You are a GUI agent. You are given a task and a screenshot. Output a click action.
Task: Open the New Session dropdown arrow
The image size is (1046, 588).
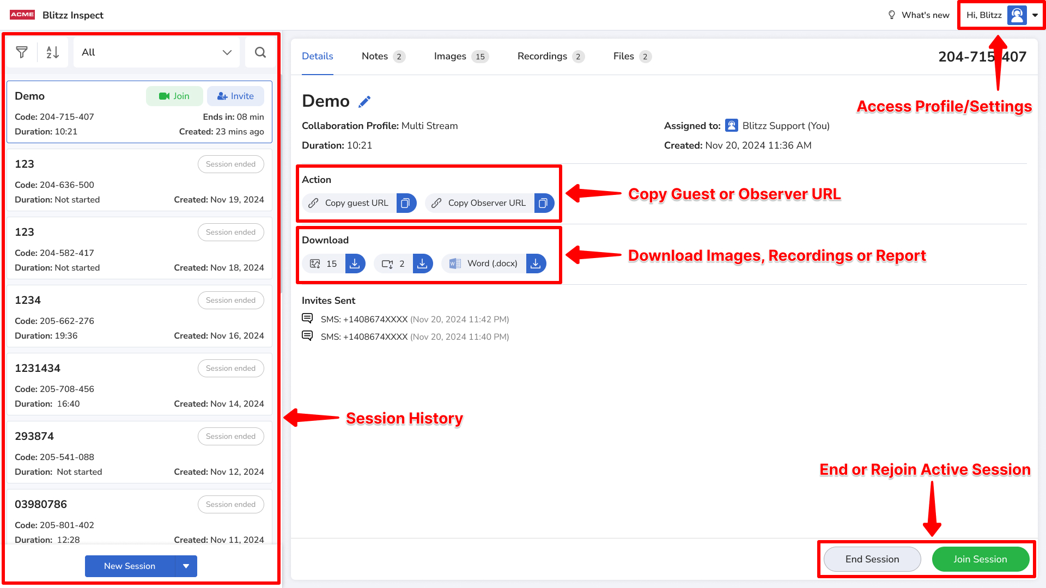coord(186,566)
